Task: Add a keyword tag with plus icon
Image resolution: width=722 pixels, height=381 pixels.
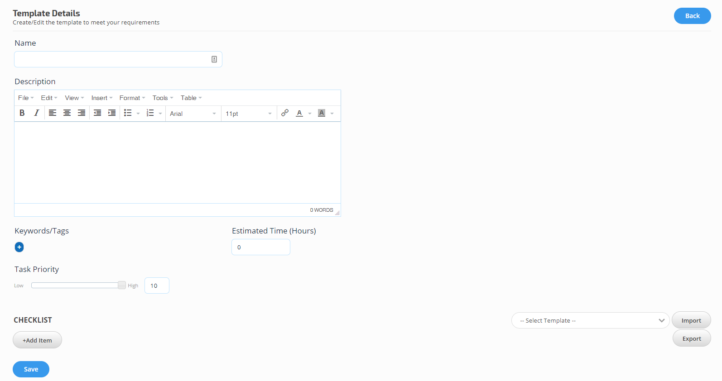Action: (19, 247)
